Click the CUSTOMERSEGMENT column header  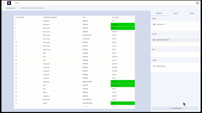click(50, 17)
